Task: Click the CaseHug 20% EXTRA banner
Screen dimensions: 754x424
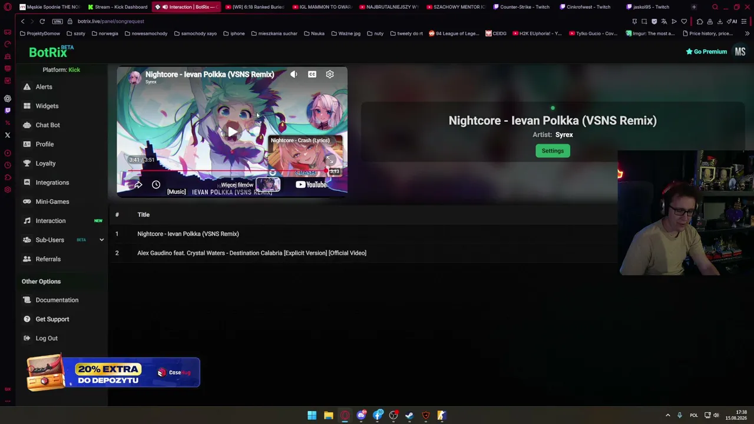Action: point(113,372)
